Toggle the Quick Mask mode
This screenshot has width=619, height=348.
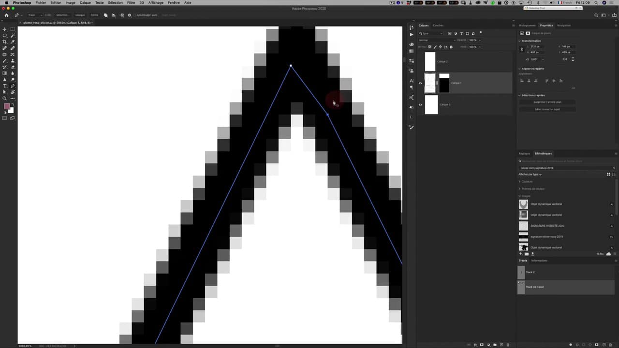coord(5,118)
